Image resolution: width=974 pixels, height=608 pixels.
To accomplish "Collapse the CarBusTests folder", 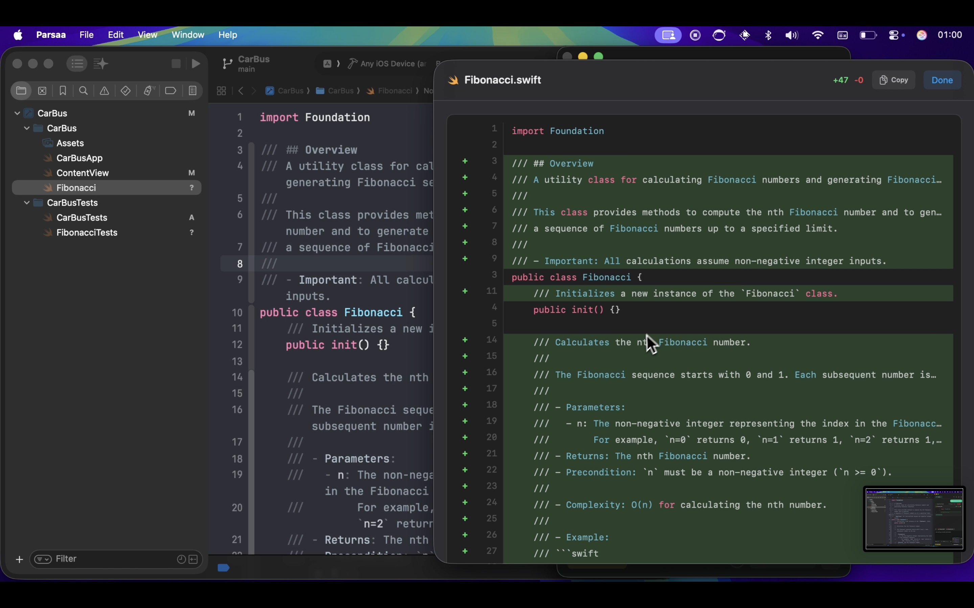I will [27, 203].
